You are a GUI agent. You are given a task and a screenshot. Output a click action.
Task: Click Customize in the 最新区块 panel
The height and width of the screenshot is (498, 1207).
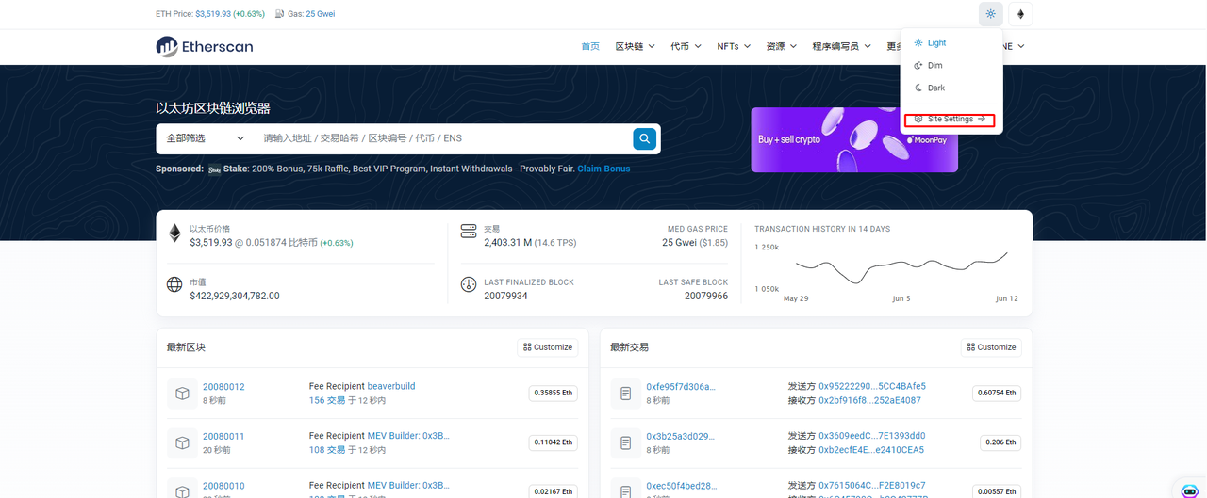pyautogui.click(x=548, y=347)
